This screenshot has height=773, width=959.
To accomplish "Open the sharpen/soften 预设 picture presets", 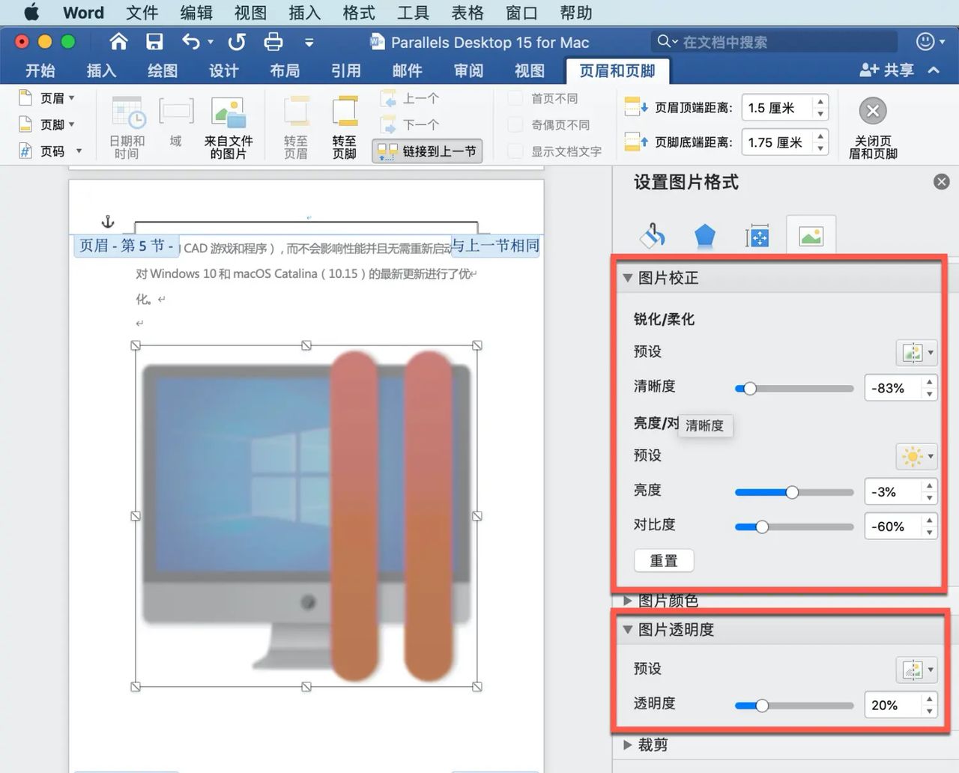I will click(x=915, y=352).
